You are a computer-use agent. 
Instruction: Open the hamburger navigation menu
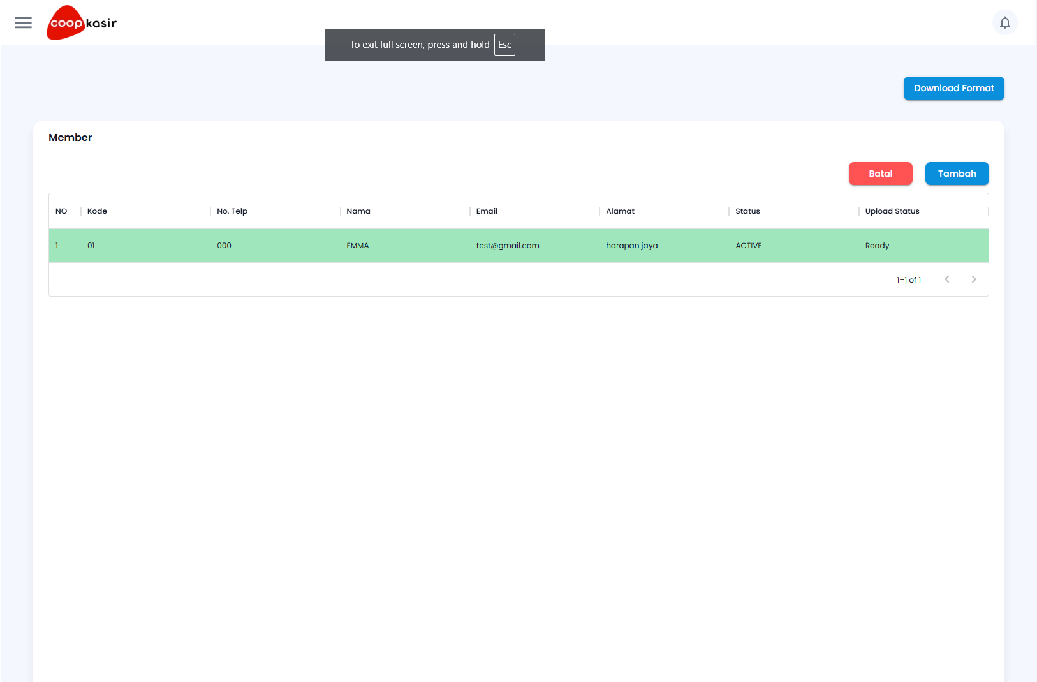click(x=23, y=22)
